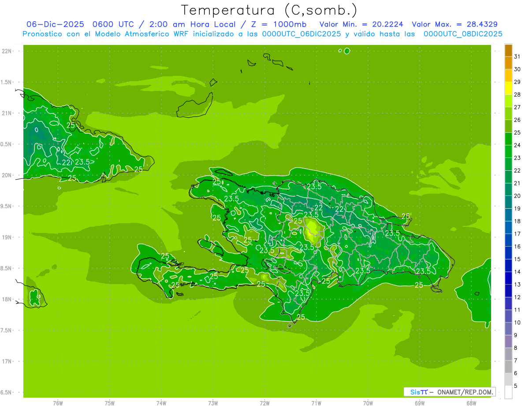
Task: Pick the dark blue swatch between 13 and 14
Action: 508,278
